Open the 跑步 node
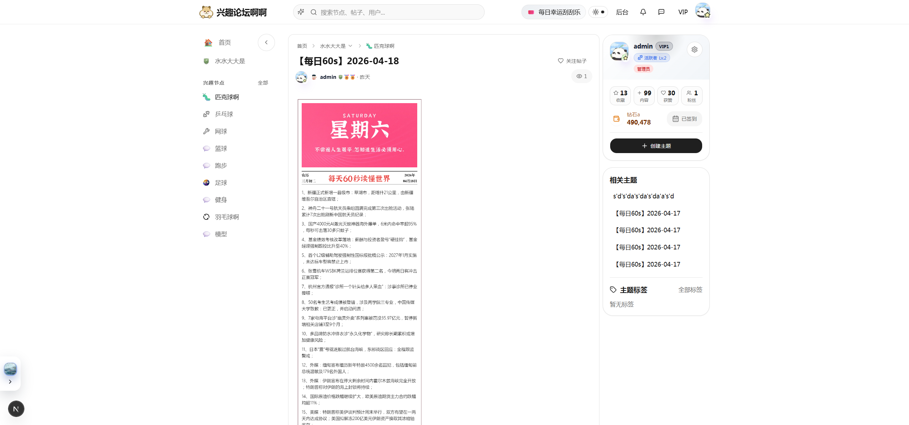Screen dimensions: 909x425 click(221, 166)
